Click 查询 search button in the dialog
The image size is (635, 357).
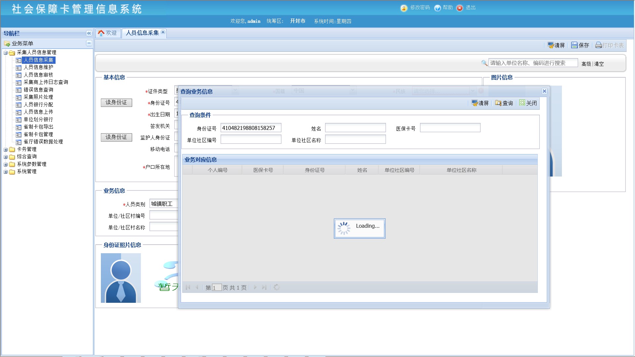pyautogui.click(x=504, y=103)
